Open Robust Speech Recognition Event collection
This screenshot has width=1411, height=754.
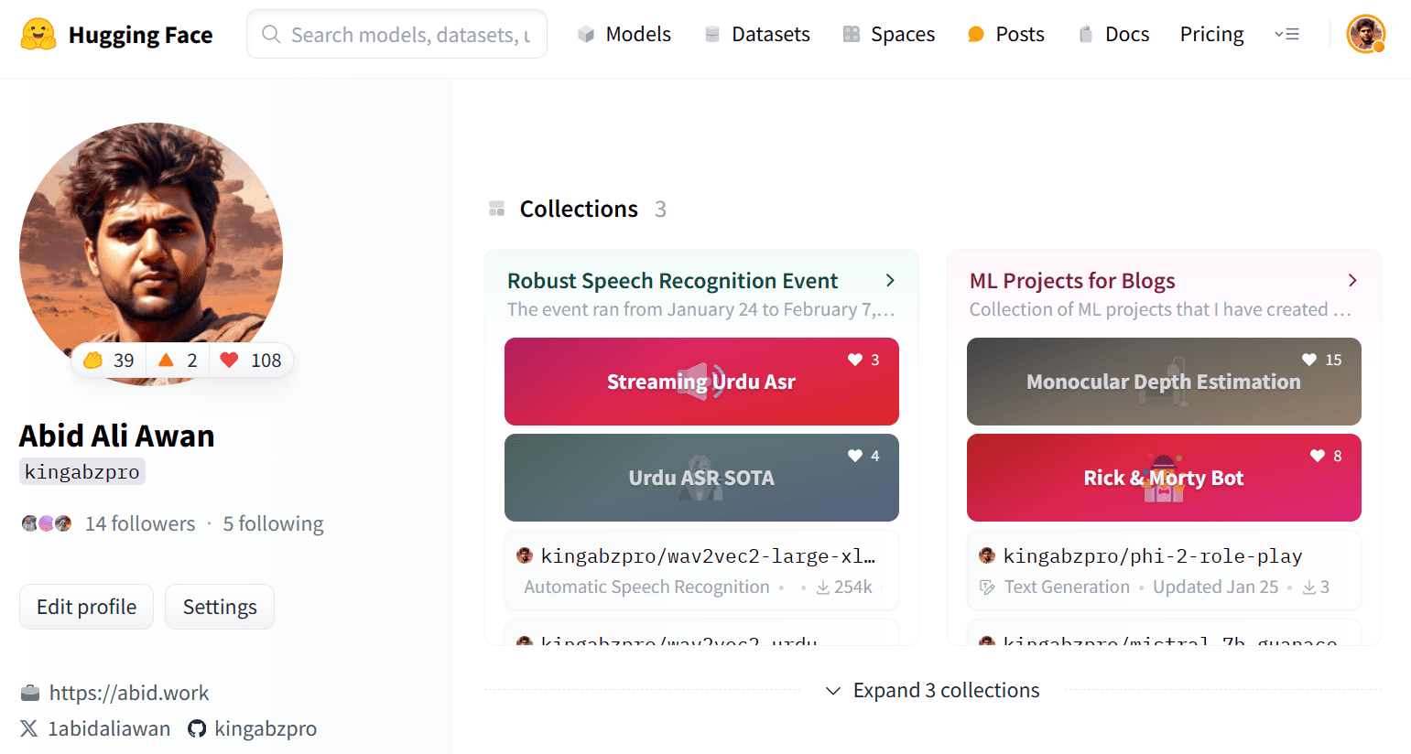pos(673,281)
